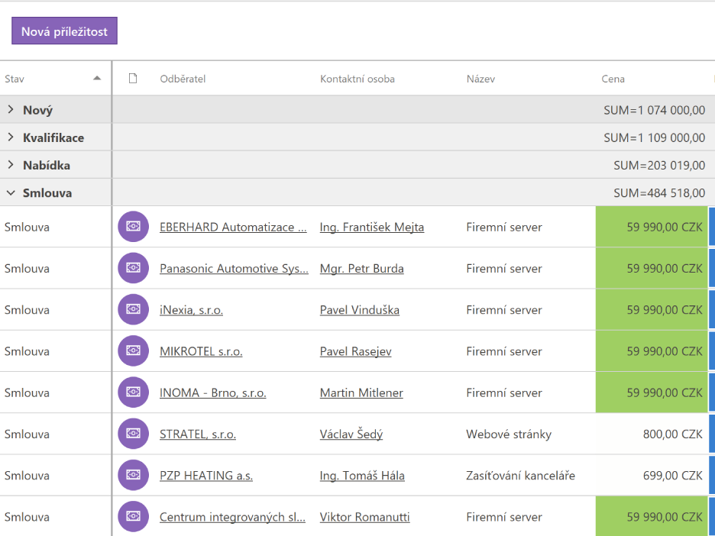Sort by the Odběratel column header

pos(183,79)
